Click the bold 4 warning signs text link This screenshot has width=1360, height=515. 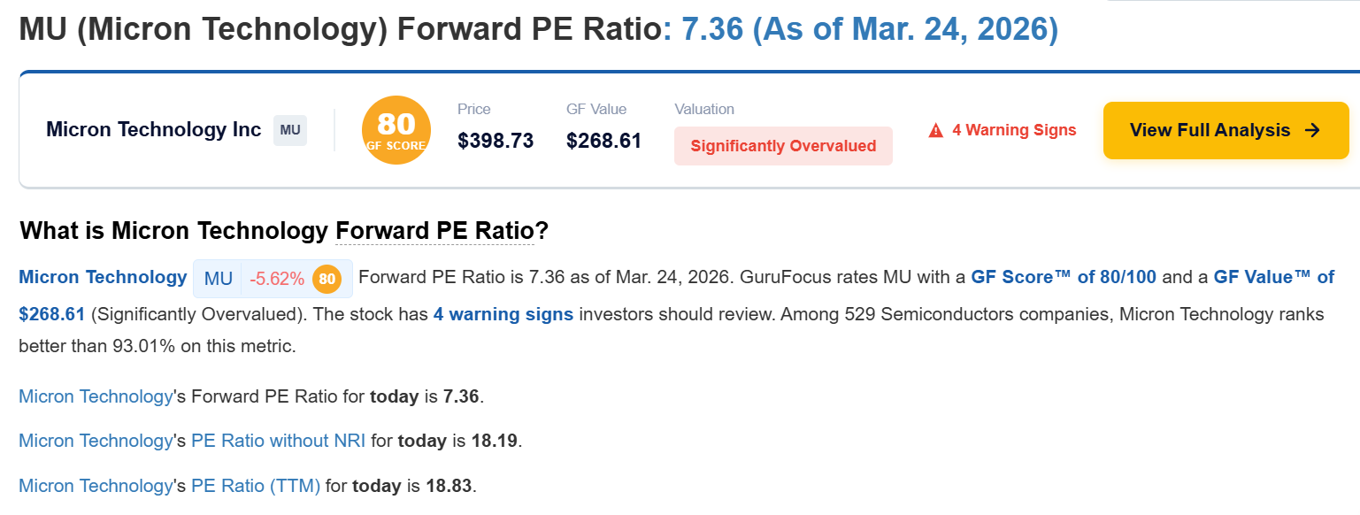tap(503, 314)
